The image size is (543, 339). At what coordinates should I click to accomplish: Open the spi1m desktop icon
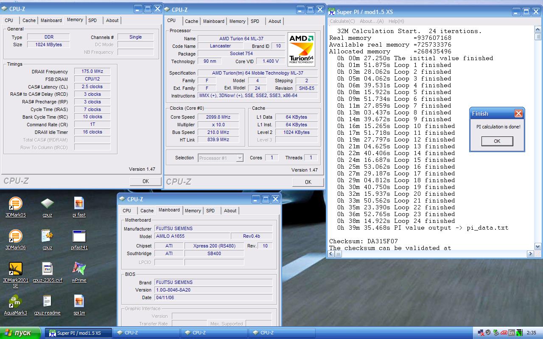79,304
